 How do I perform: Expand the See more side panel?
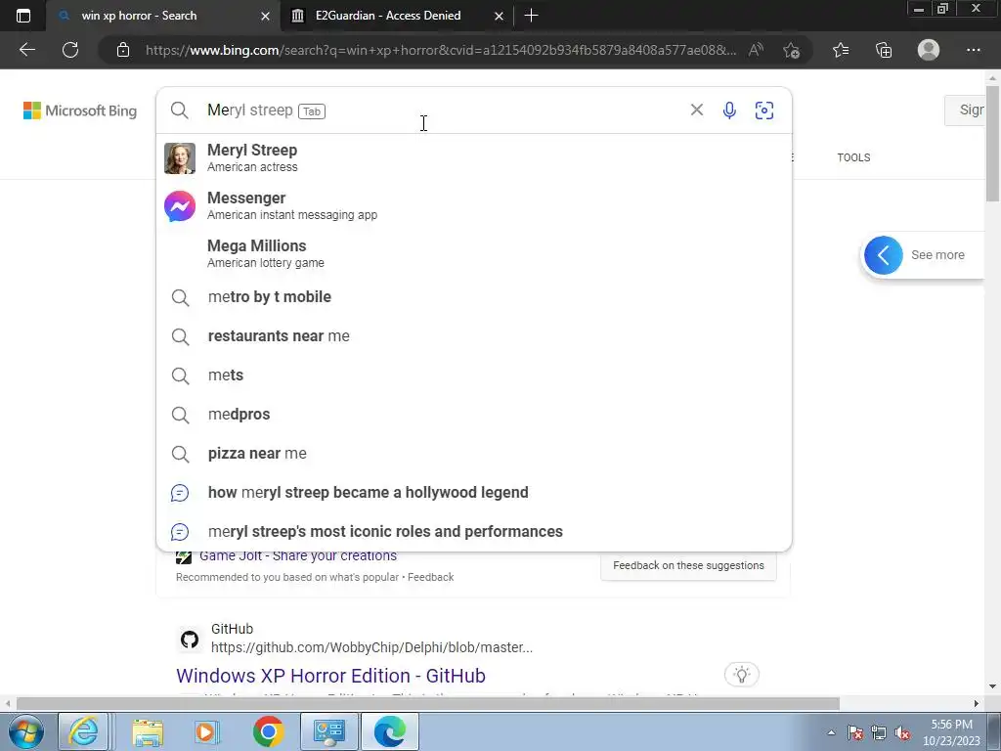[923, 255]
